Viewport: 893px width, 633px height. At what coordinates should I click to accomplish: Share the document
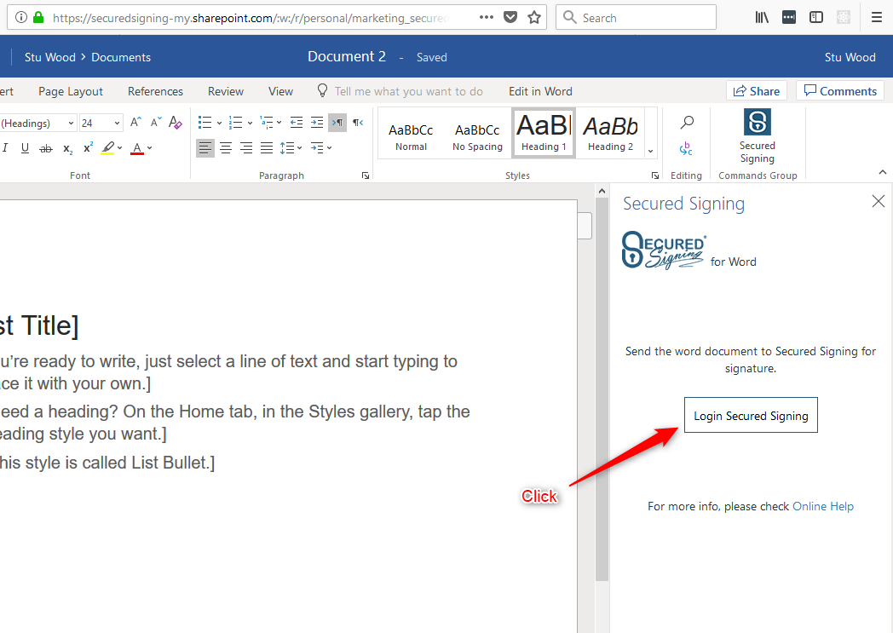(x=757, y=91)
